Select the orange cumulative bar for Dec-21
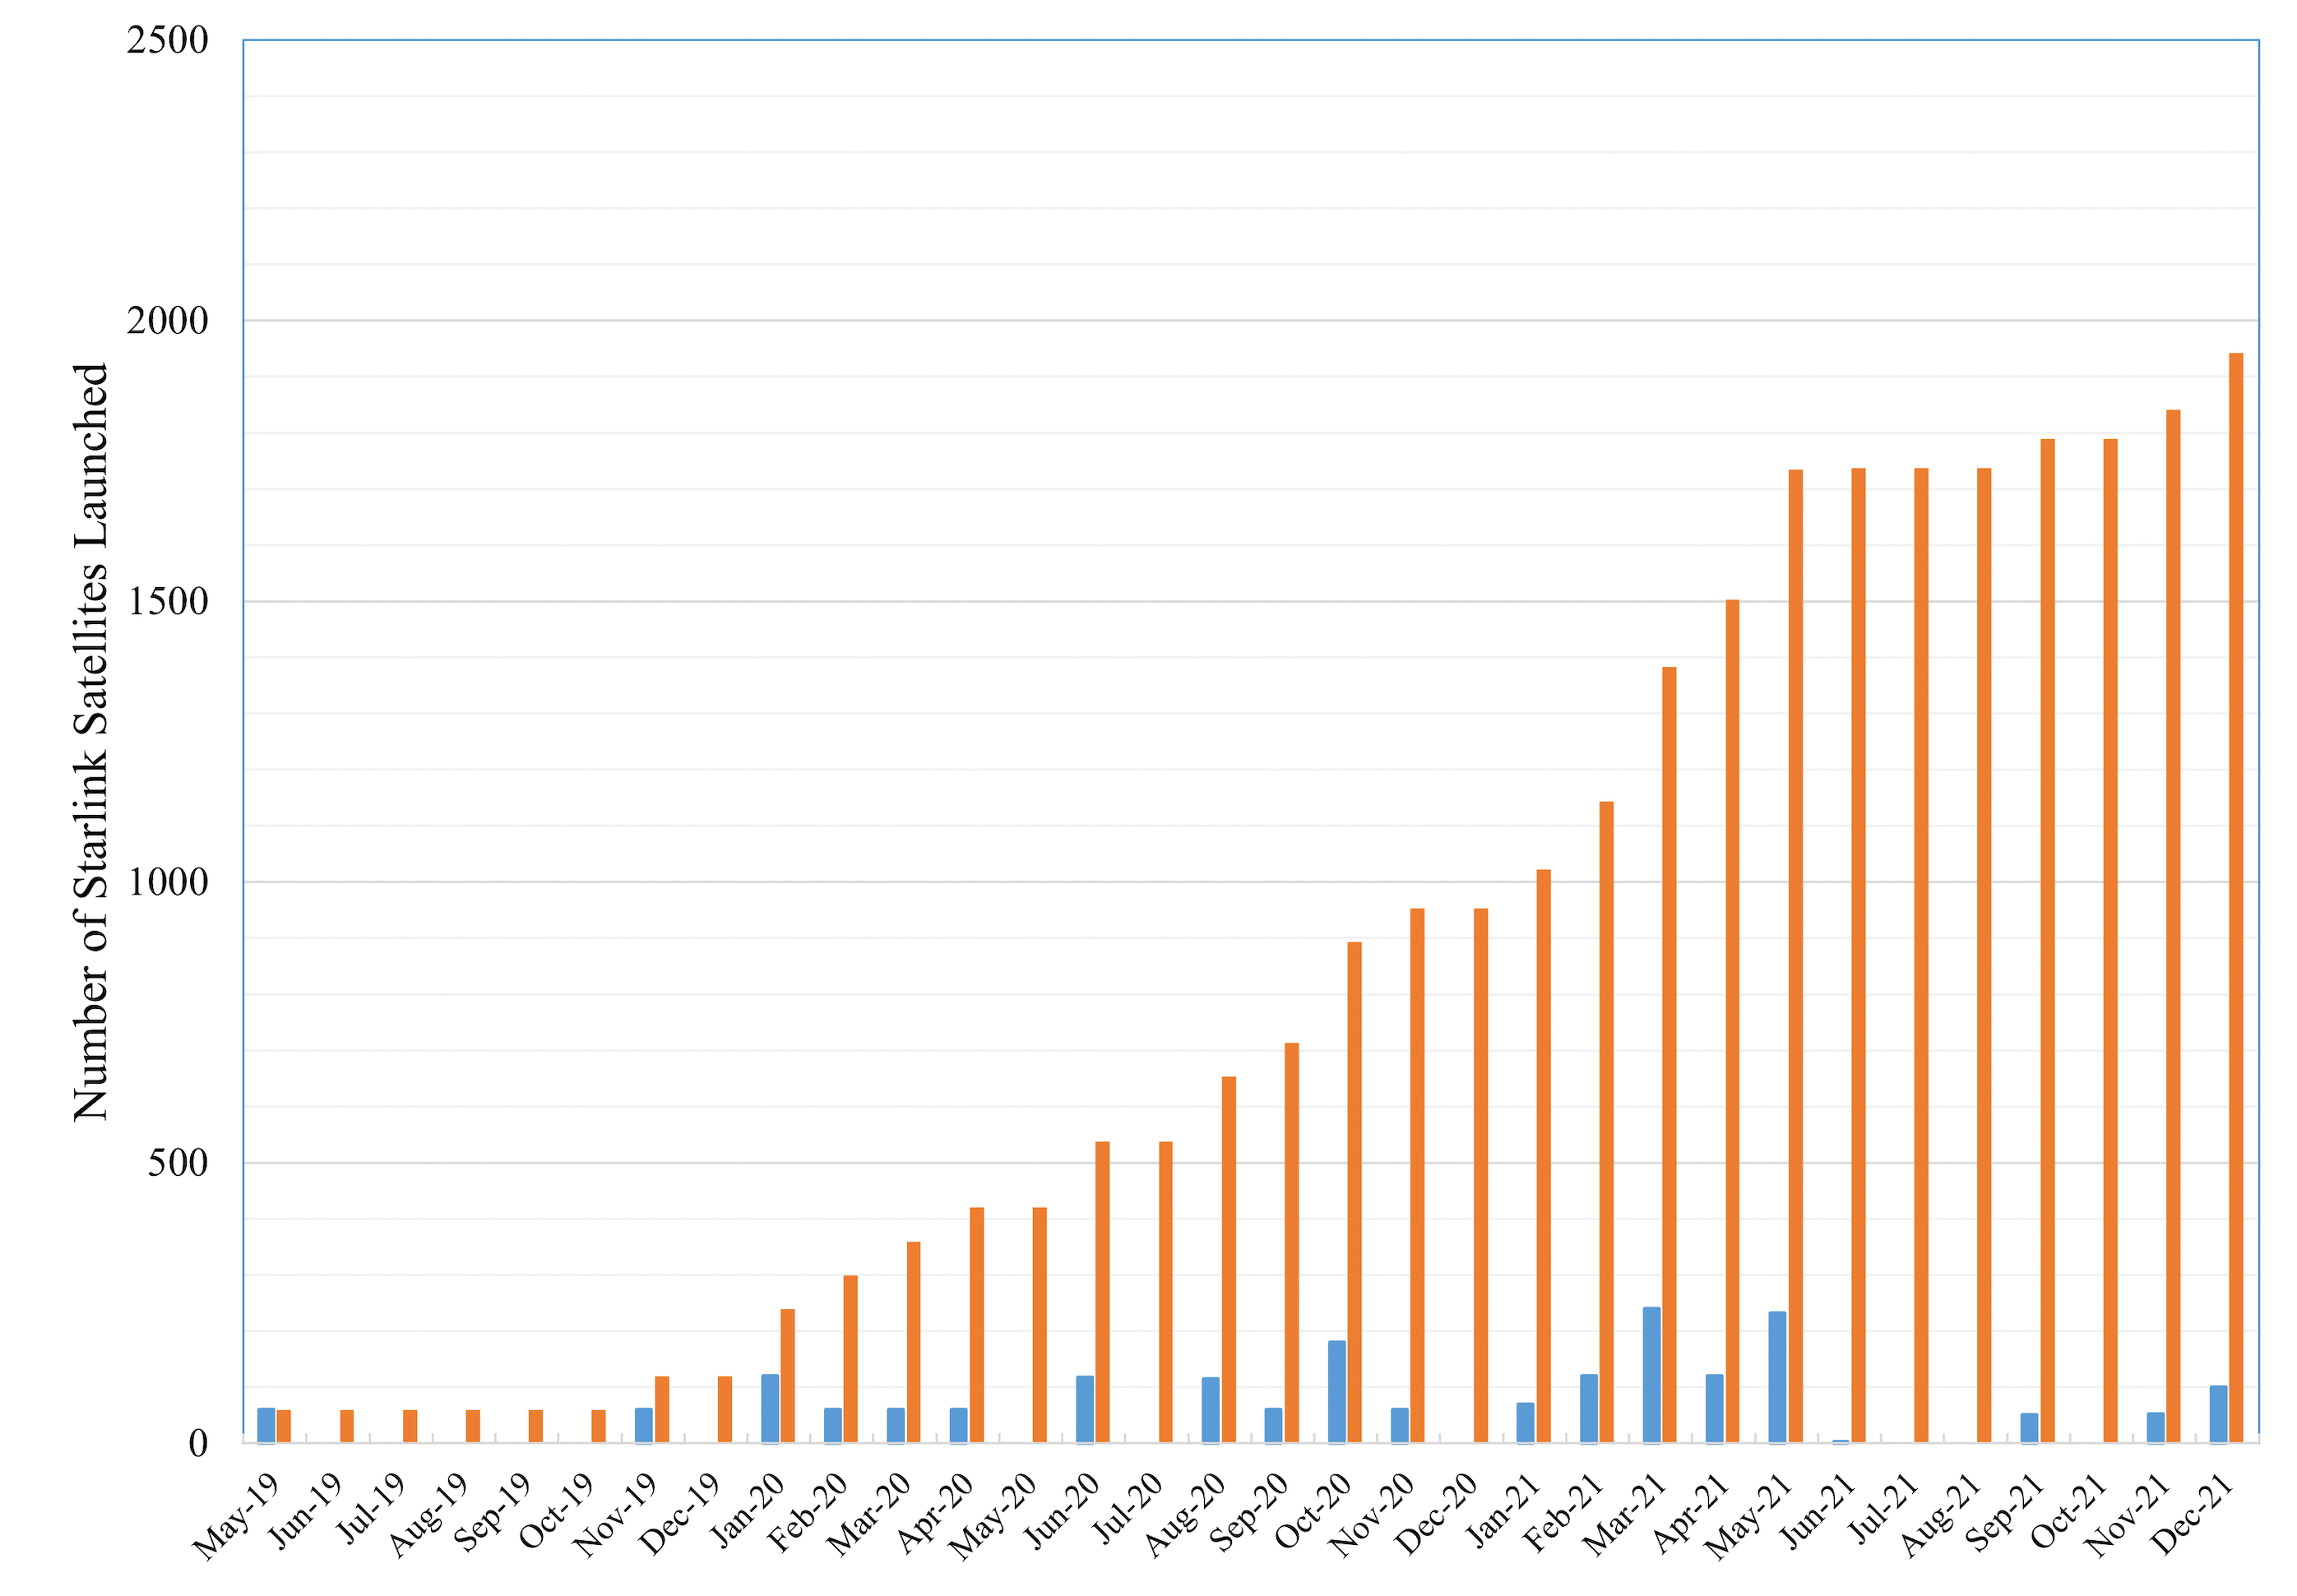Screen dimensions: 2297x1596 tap(2236, 897)
